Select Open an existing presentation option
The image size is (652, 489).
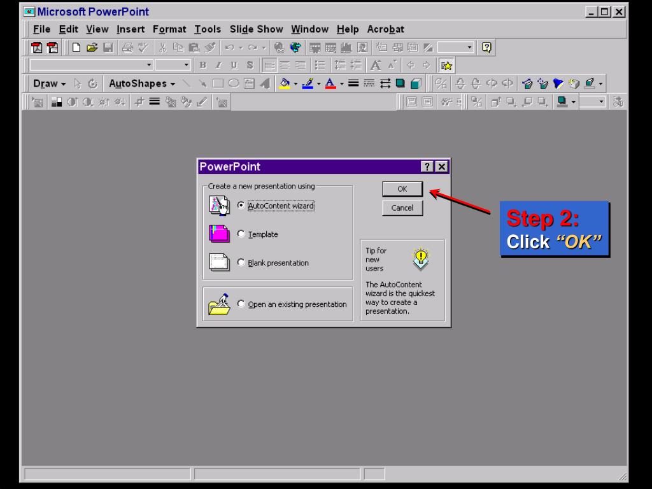pos(241,304)
